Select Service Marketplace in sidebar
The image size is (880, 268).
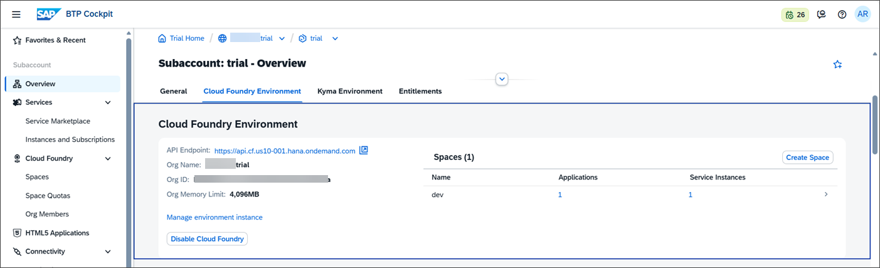[58, 121]
